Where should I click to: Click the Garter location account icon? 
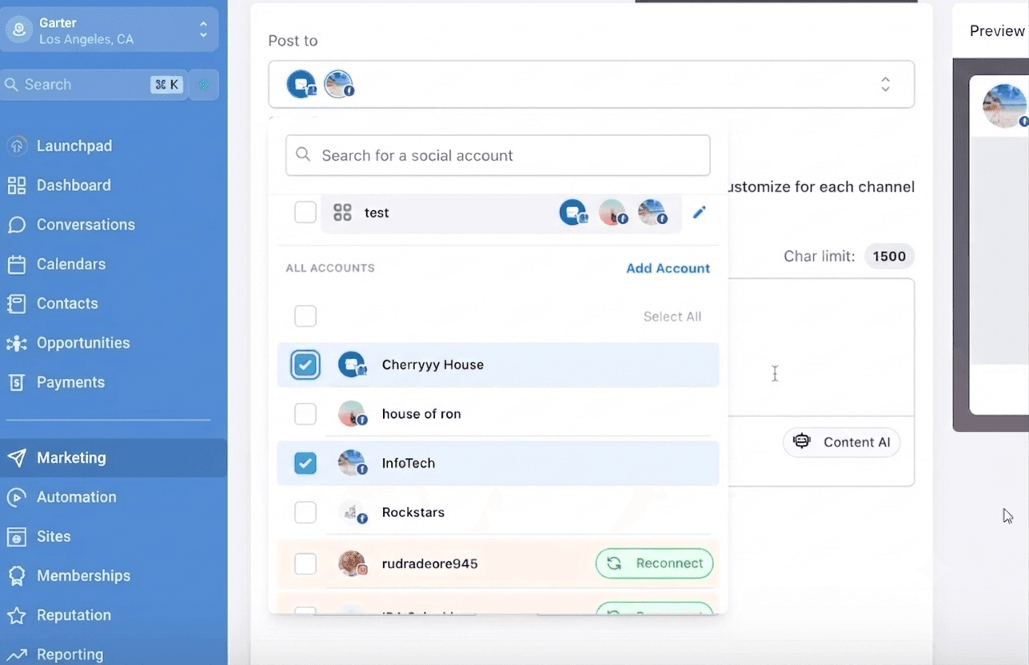[x=18, y=30]
